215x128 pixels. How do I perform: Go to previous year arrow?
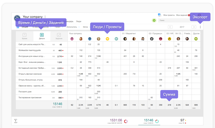(170, 27)
